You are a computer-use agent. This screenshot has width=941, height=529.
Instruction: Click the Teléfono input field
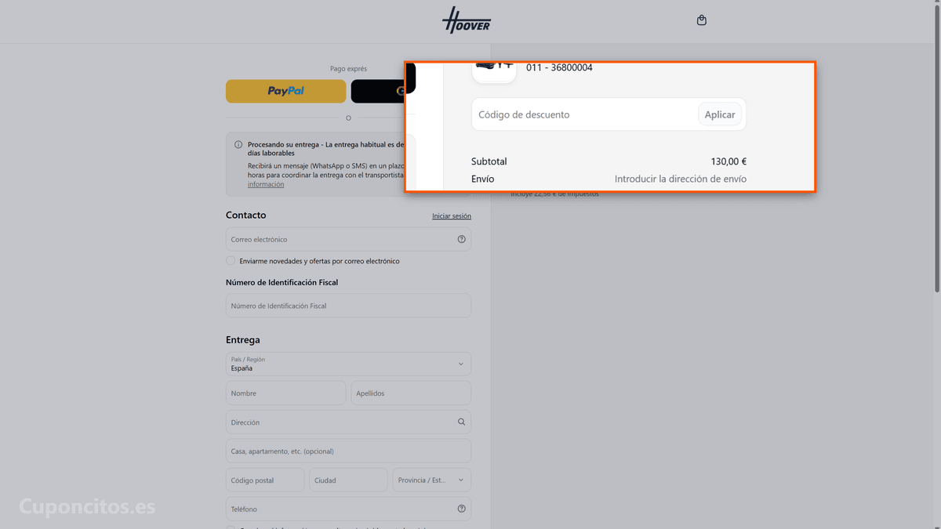pos(348,509)
